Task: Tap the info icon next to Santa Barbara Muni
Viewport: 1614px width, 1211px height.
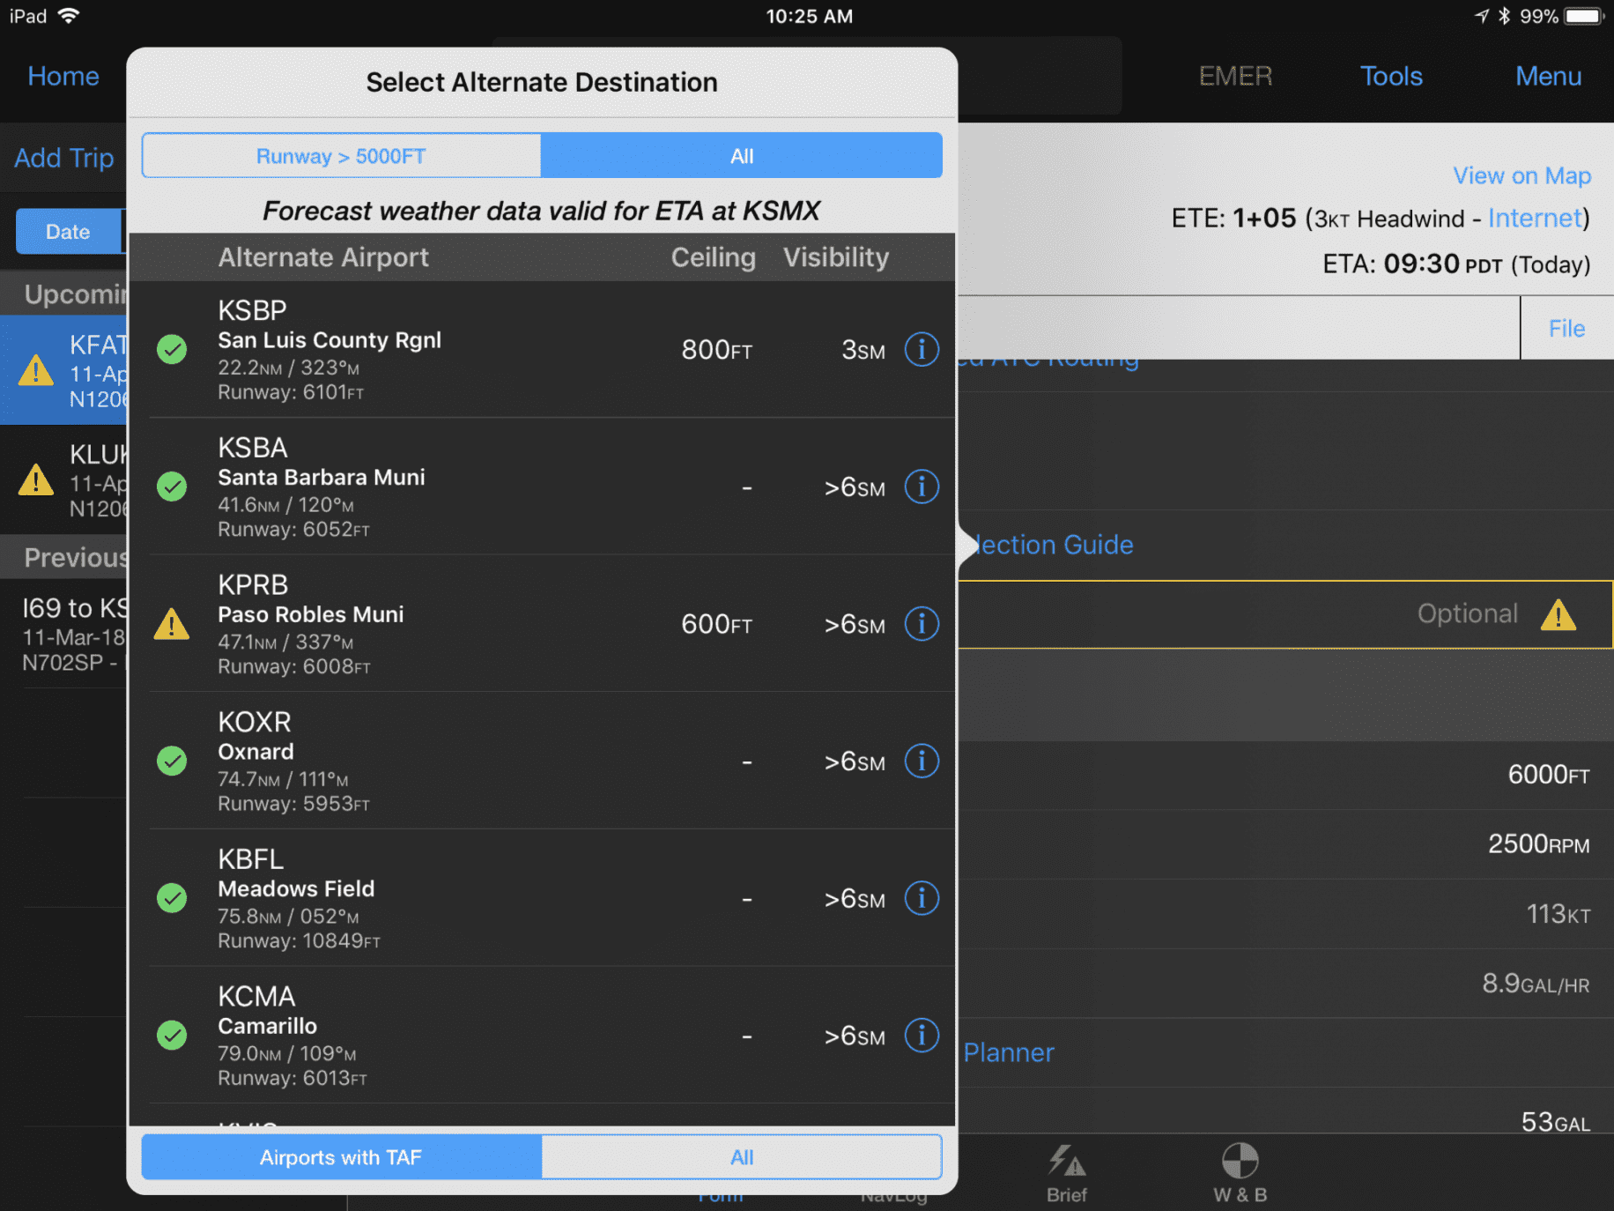Action: 922,486
